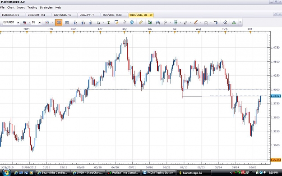Click the zoom region icon with chart axis
The image size is (282, 176).
click(98, 23)
